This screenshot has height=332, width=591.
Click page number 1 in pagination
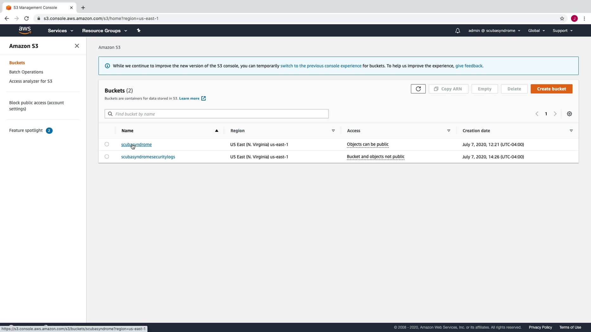click(546, 114)
